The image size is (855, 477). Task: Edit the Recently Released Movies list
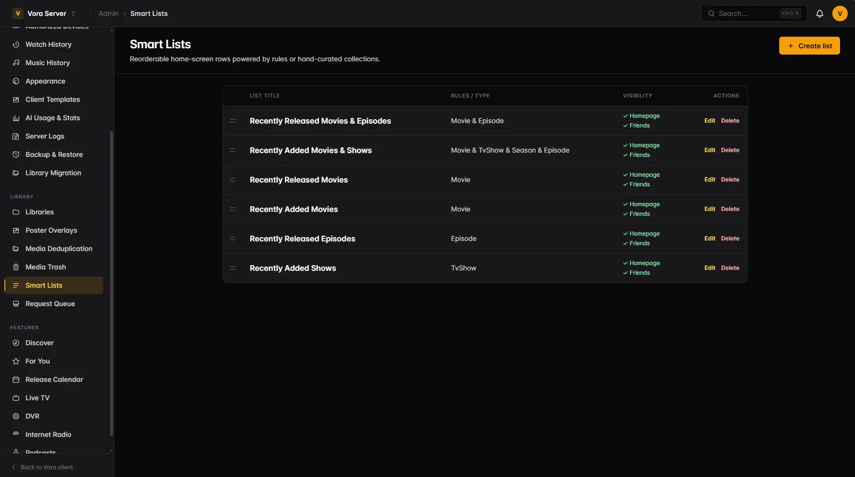(x=710, y=180)
